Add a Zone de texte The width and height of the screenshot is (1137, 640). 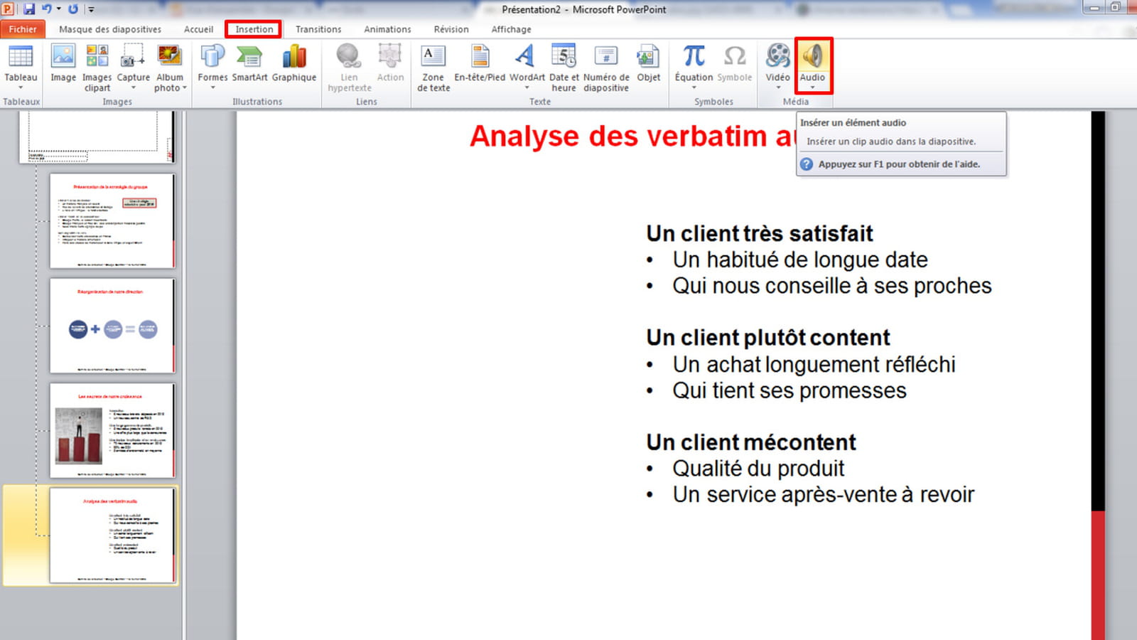[x=433, y=57]
